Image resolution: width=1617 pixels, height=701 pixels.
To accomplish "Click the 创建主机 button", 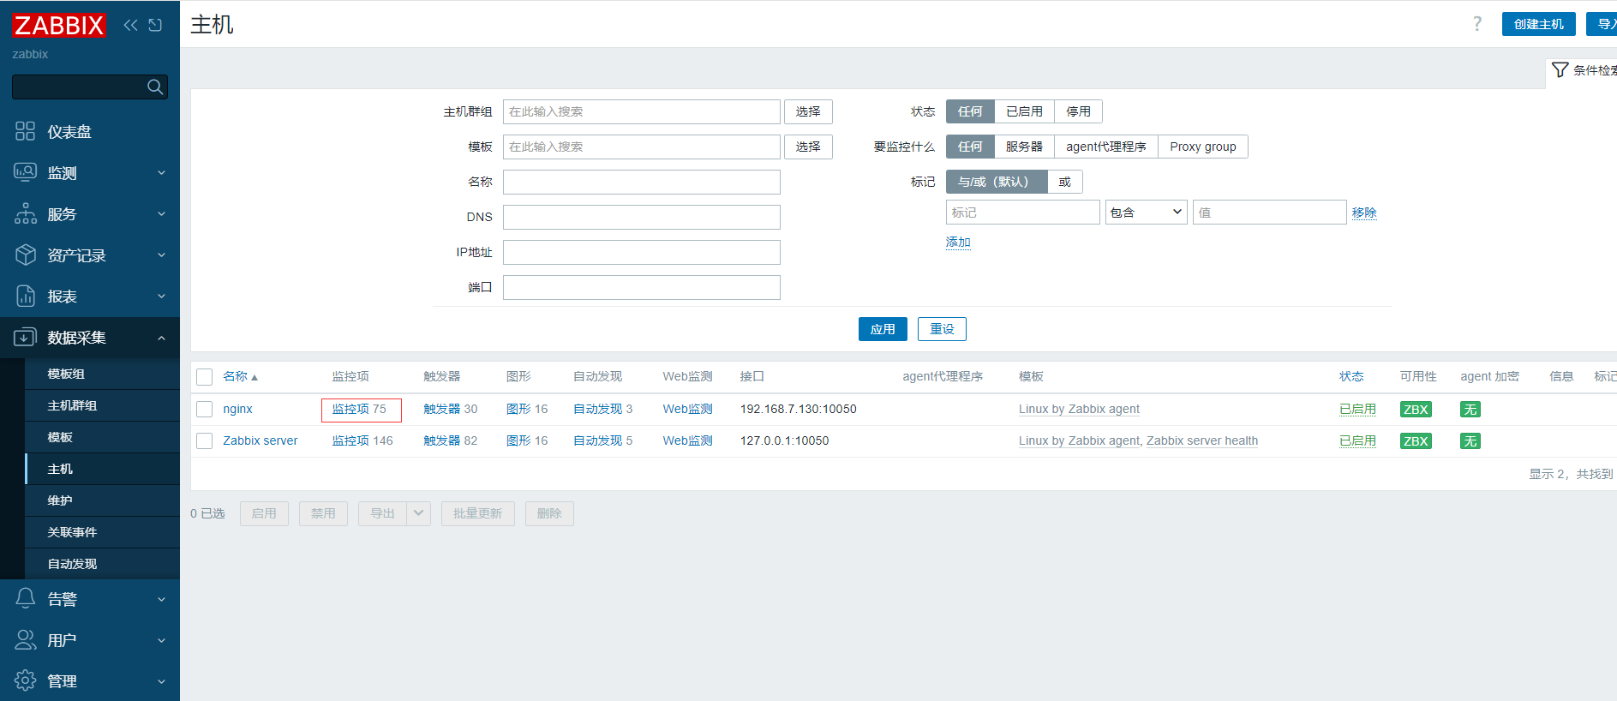I will [1538, 24].
